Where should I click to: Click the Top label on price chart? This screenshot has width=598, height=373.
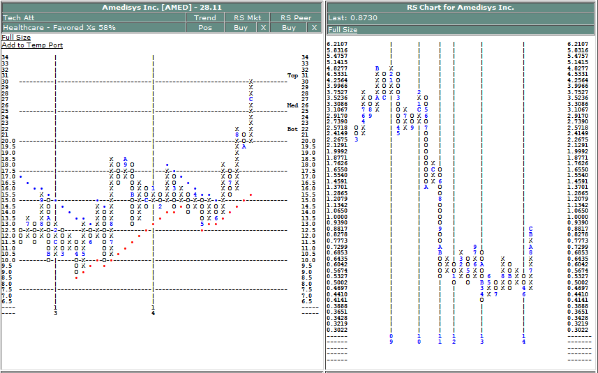coord(292,75)
